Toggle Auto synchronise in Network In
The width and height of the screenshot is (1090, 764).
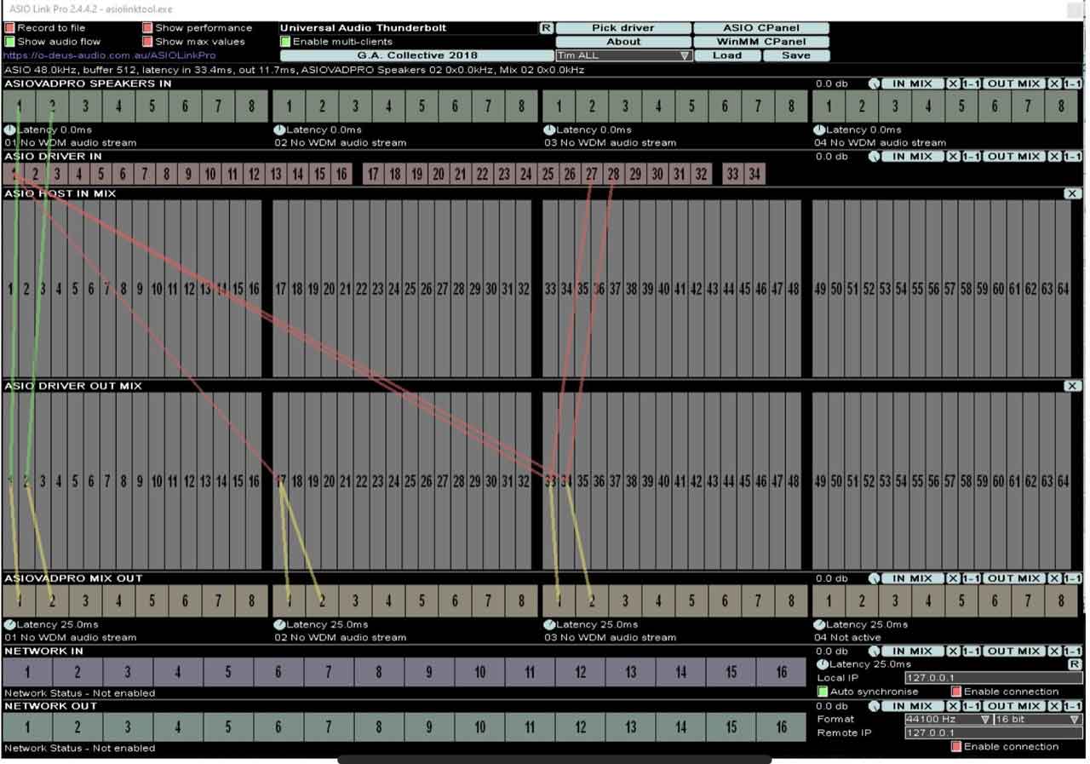(x=823, y=692)
